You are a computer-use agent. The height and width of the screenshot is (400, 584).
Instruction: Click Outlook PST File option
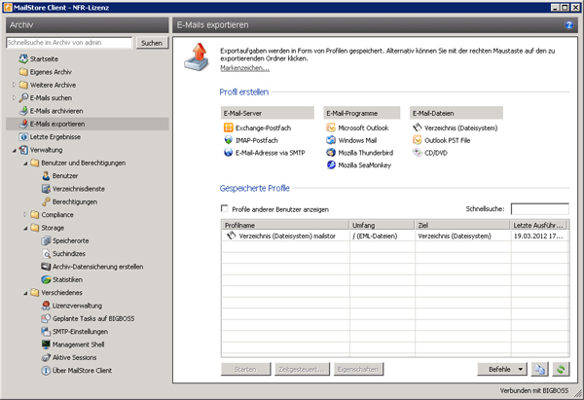point(448,140)
